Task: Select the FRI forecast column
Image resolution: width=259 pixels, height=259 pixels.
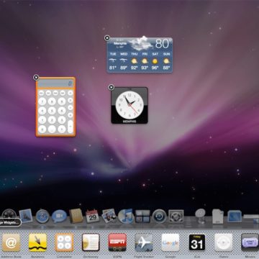Action: pos(145,61)
